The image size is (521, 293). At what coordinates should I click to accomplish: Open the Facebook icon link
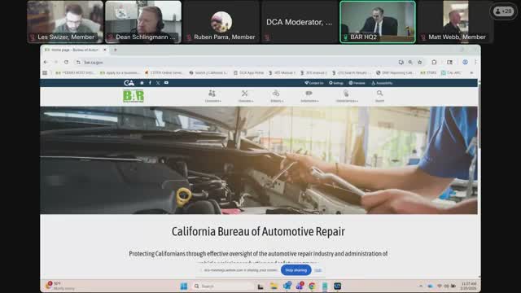(150, 83)
